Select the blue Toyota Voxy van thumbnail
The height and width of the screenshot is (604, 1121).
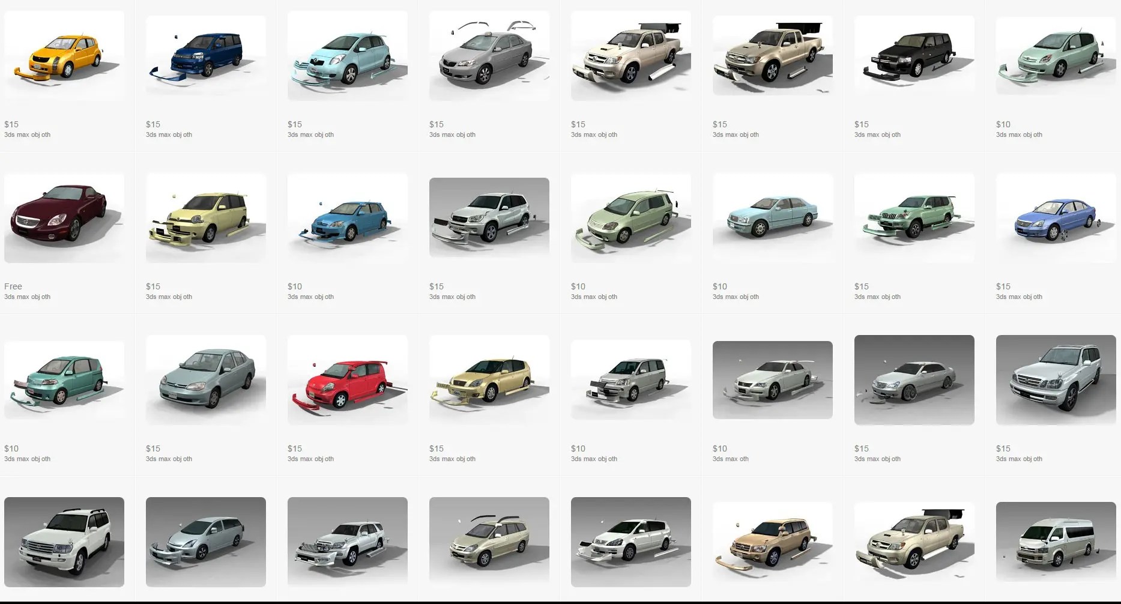tap(205, 55)
